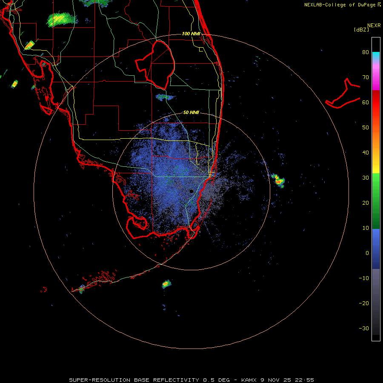Click the [dBZ] units label
The height and width of the screenshot is (383, 383).
(361, 29)
